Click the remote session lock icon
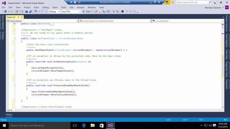Screen dimensions: 230x129 click(75, 2)
